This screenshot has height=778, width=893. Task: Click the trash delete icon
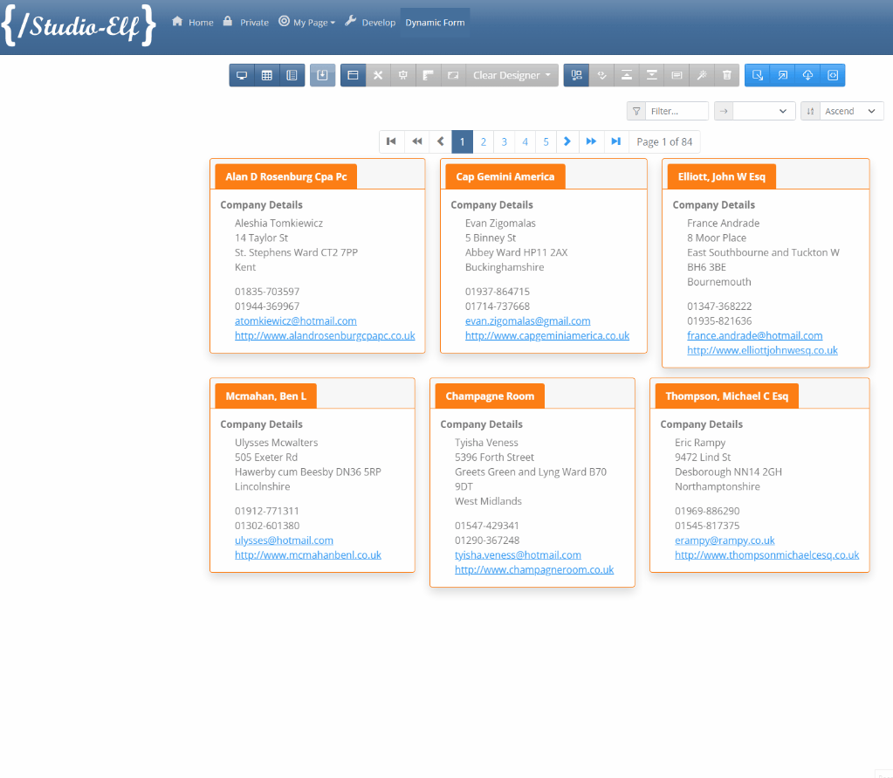click(x=726, y=75)
